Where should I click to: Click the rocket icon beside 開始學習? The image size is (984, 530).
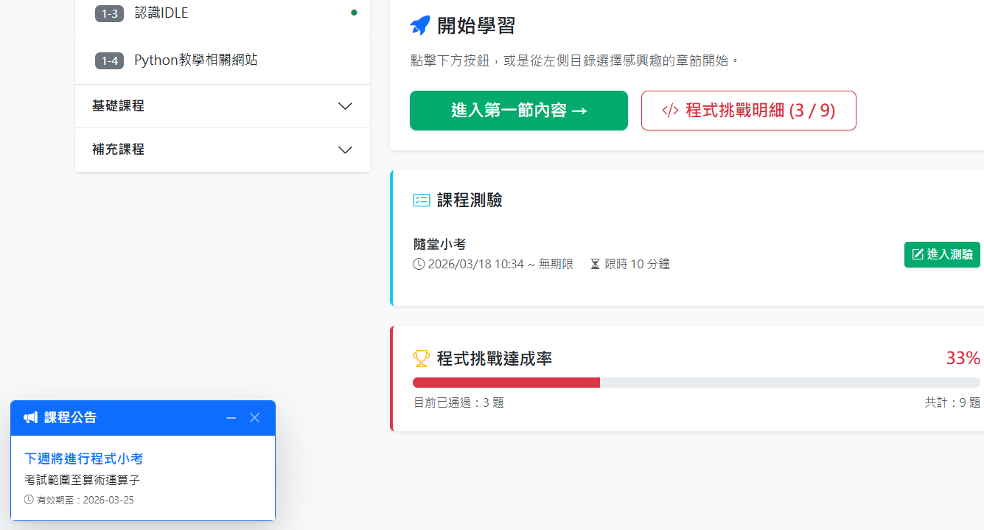coord(419,26)
